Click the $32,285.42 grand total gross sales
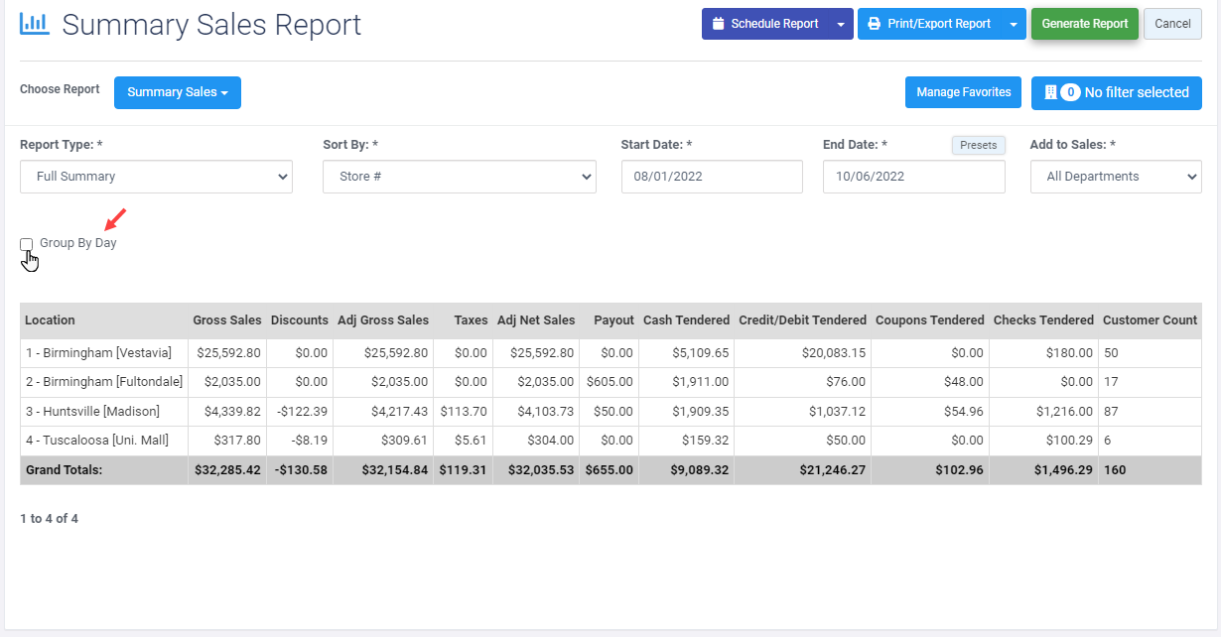Screen dimensions: 1221x637 (226, 470)
